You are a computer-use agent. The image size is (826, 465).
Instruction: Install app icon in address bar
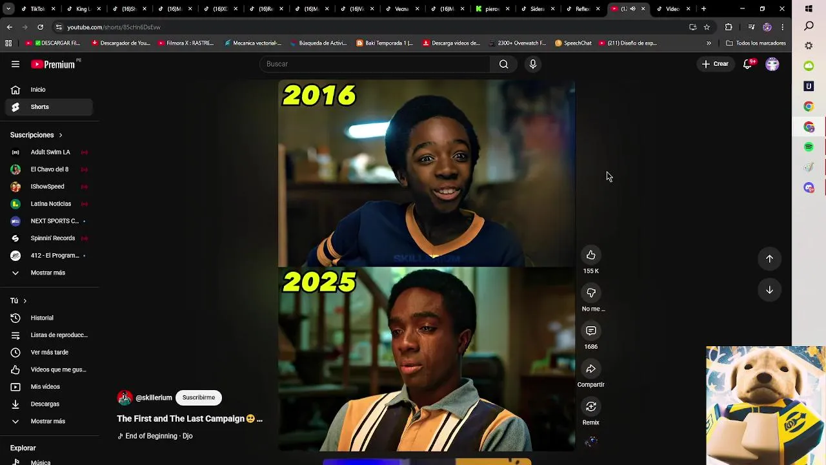[x=692, y=27]
